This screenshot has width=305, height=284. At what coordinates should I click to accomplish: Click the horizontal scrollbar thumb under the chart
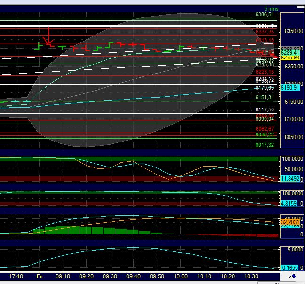277,283
